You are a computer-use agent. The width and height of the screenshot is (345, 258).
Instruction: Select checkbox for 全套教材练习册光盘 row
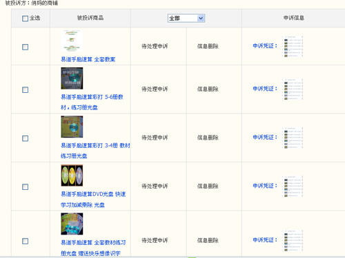[25, 241]
